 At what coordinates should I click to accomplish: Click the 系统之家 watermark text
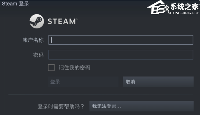(184, 6)
